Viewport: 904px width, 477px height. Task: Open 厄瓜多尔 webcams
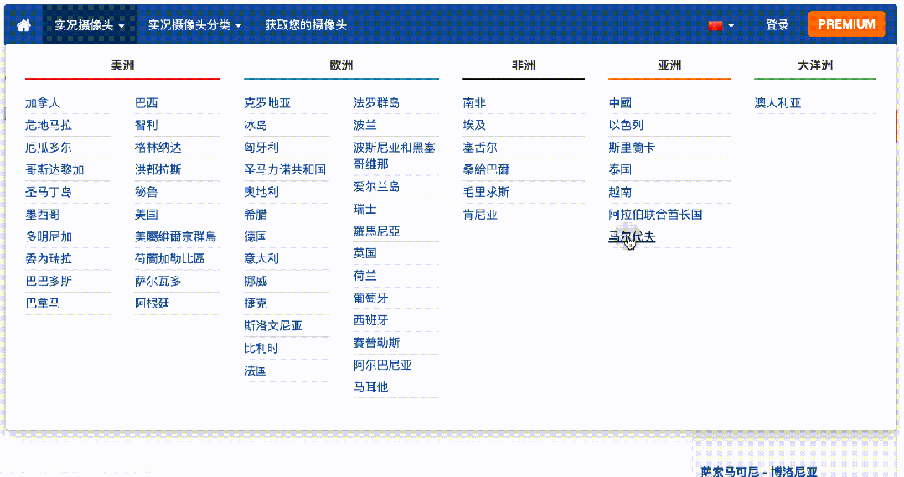[x=49, y=147]
